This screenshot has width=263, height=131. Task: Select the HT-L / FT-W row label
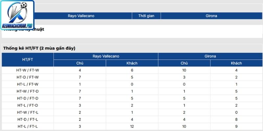tap(28, 84)
